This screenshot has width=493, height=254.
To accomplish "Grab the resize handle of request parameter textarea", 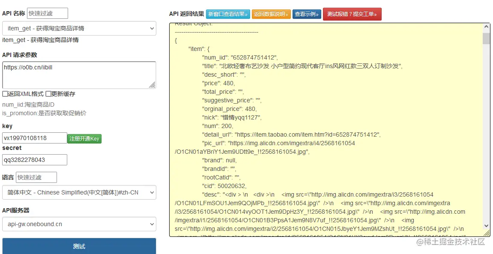I will tap(152, 85).
